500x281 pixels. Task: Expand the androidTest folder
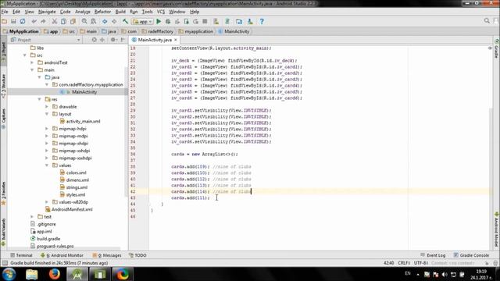point(32,62)
